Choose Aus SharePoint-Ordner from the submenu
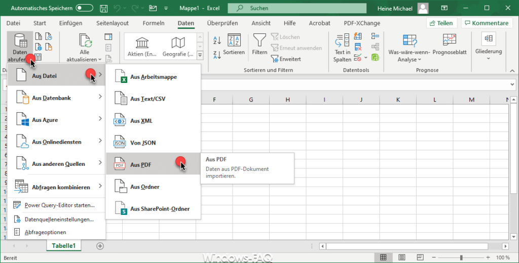The height and width of the screenshot is (263, 519). tap(153, 208)
